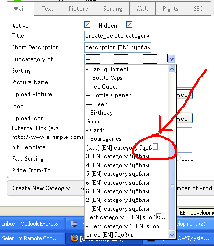
Task: Click Browse button for Upload Icon
Action: point(185,119)
